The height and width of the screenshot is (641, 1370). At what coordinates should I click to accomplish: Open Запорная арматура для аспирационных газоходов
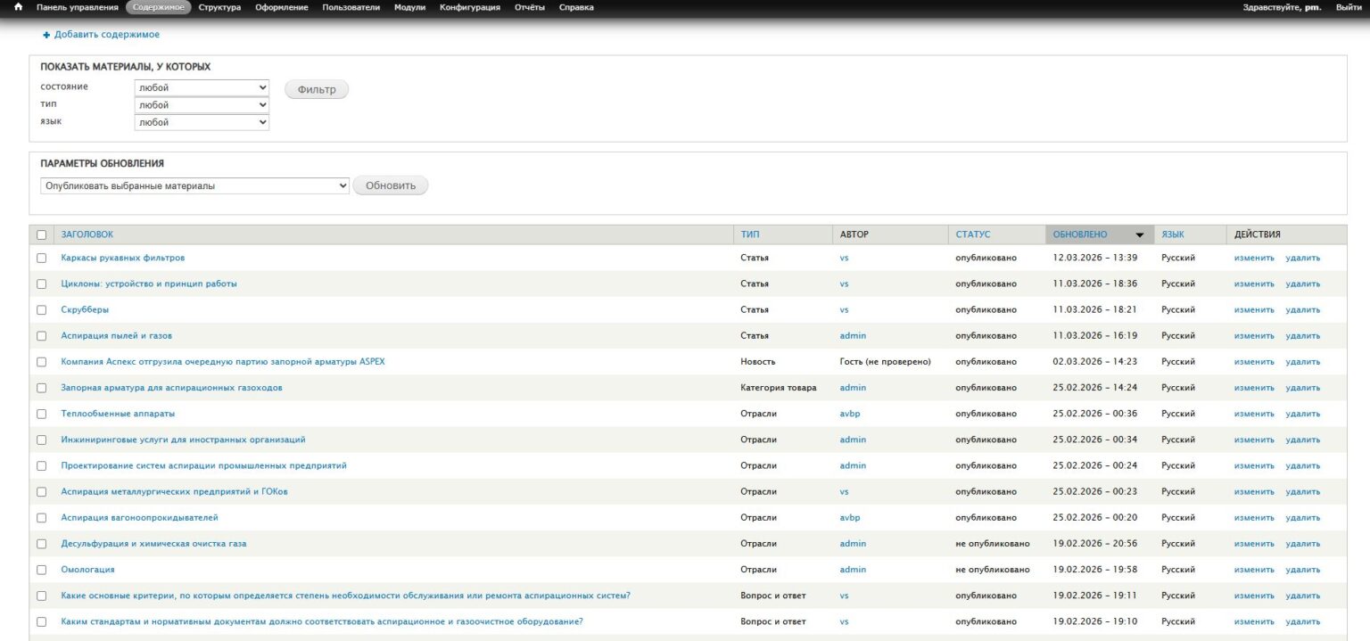[x=172, y=388]
